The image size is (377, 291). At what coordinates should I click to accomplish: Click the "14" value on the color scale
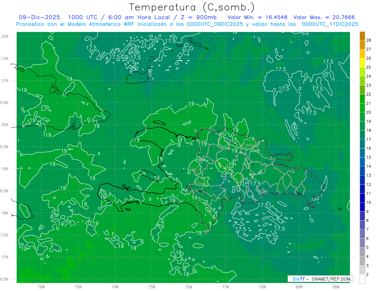point(369,166)
